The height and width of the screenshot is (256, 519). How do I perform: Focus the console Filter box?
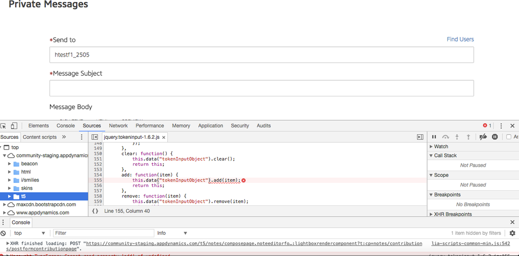tap(103, 233)
